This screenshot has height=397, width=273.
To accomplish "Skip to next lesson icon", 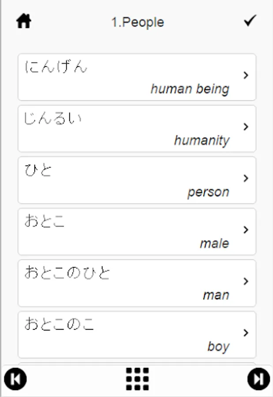I will tap(258, 379).
